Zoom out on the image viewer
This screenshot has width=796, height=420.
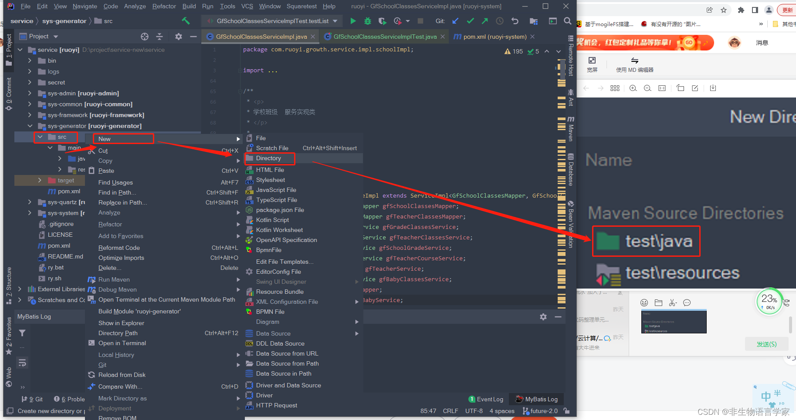tap(647, 88)
